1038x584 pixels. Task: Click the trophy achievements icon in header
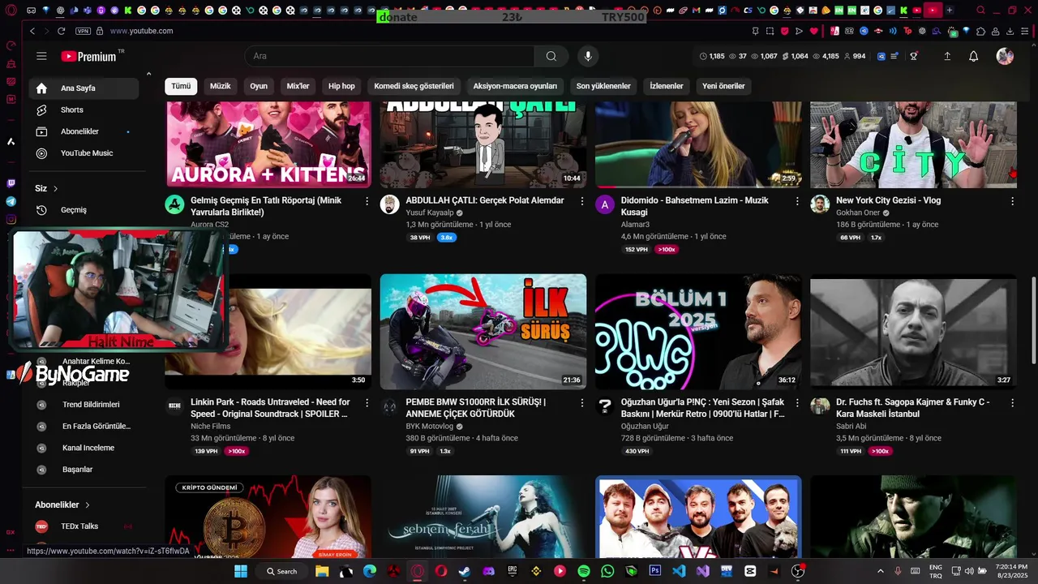coord(914,56)
